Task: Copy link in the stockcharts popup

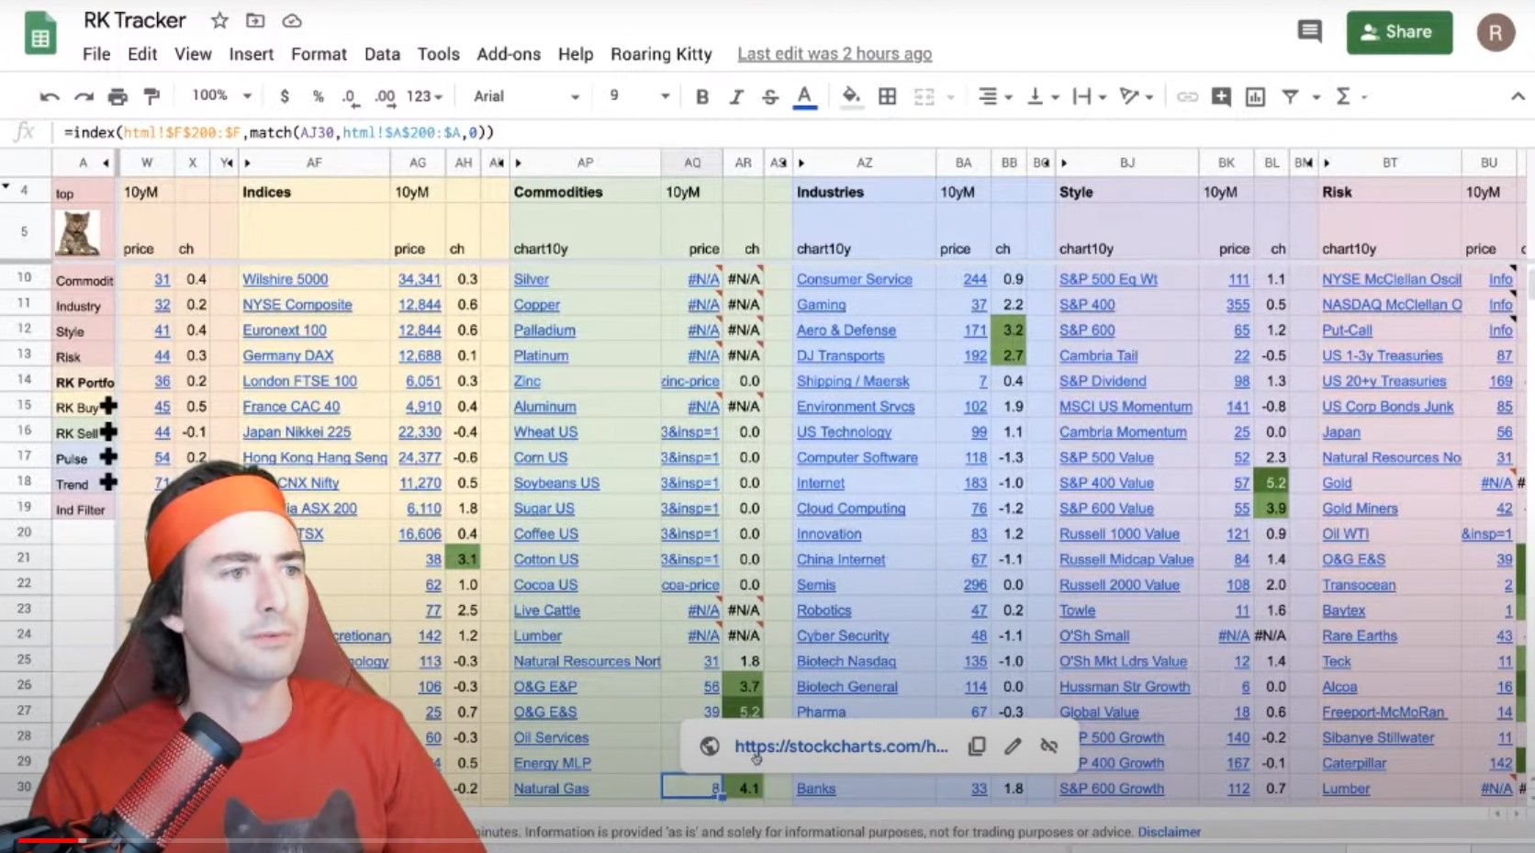Action: click(977, 746)
